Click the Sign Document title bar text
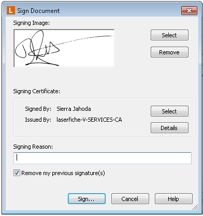 38,11
